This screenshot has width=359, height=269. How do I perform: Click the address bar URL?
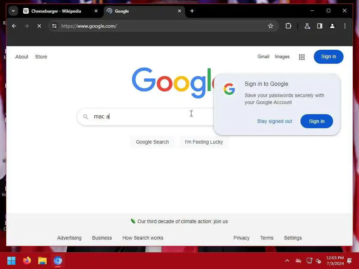[x=89, y=26]
